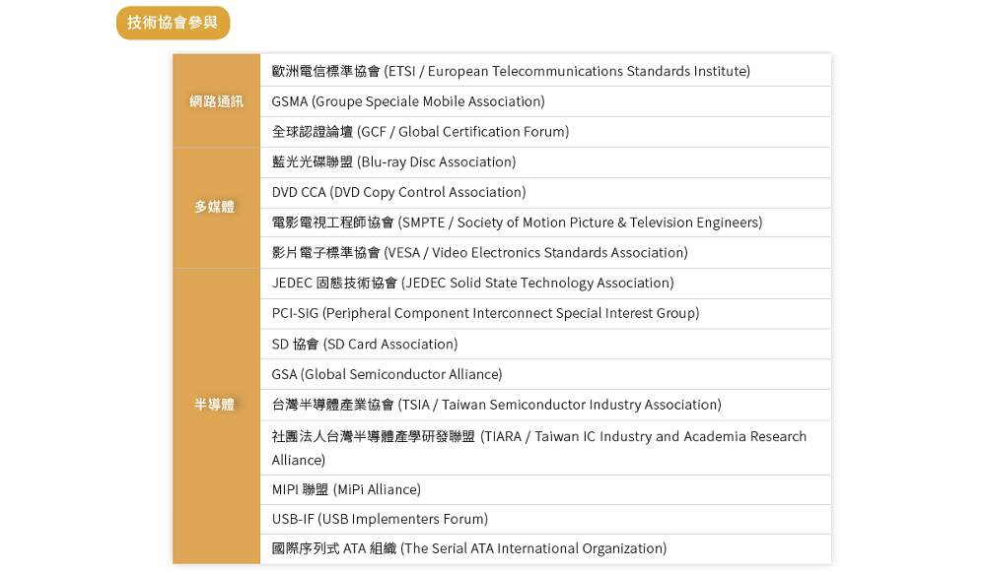Image resolution: width=986 pixels, height=572 pixels.
Task: Click the 影片電子標準協會 (VESA) row
Action: tap(545, 253)
